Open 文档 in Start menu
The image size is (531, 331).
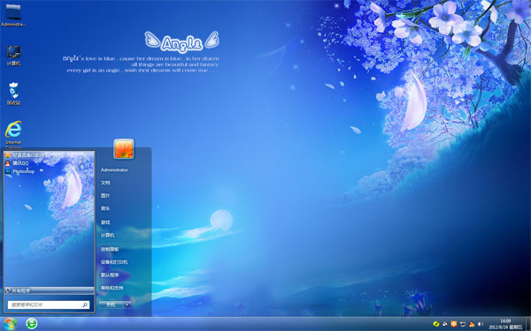pos(105,183)
